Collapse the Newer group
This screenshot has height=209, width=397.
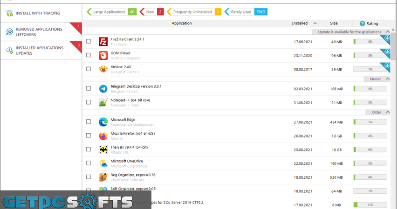click(x=388, y=79)
